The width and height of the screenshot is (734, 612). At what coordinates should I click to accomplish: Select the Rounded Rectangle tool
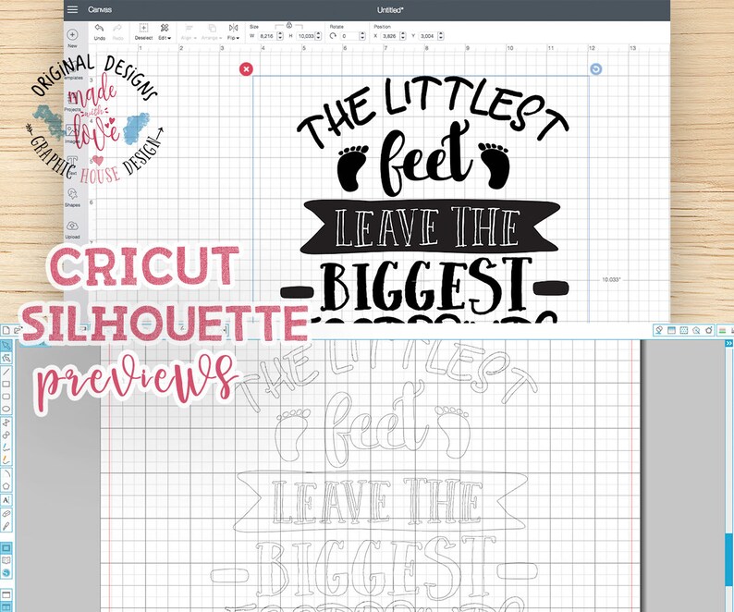pyautogui.click(x=6, y=397)
